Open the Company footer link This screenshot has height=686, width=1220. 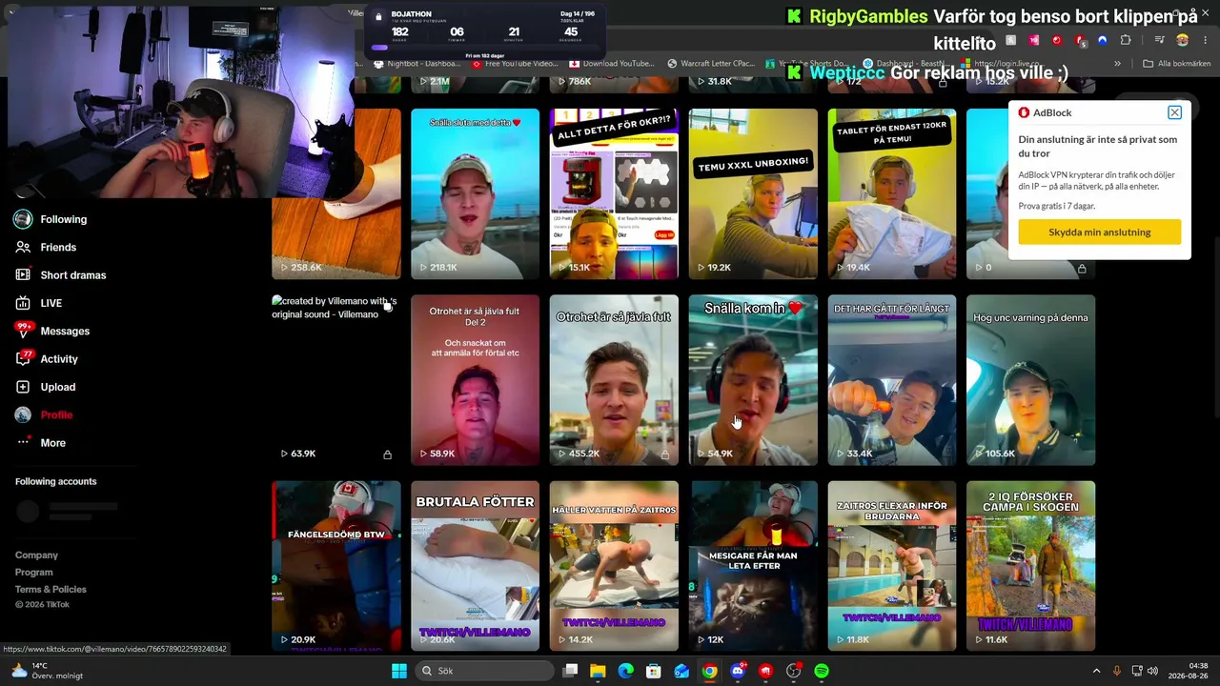point(36,555)
